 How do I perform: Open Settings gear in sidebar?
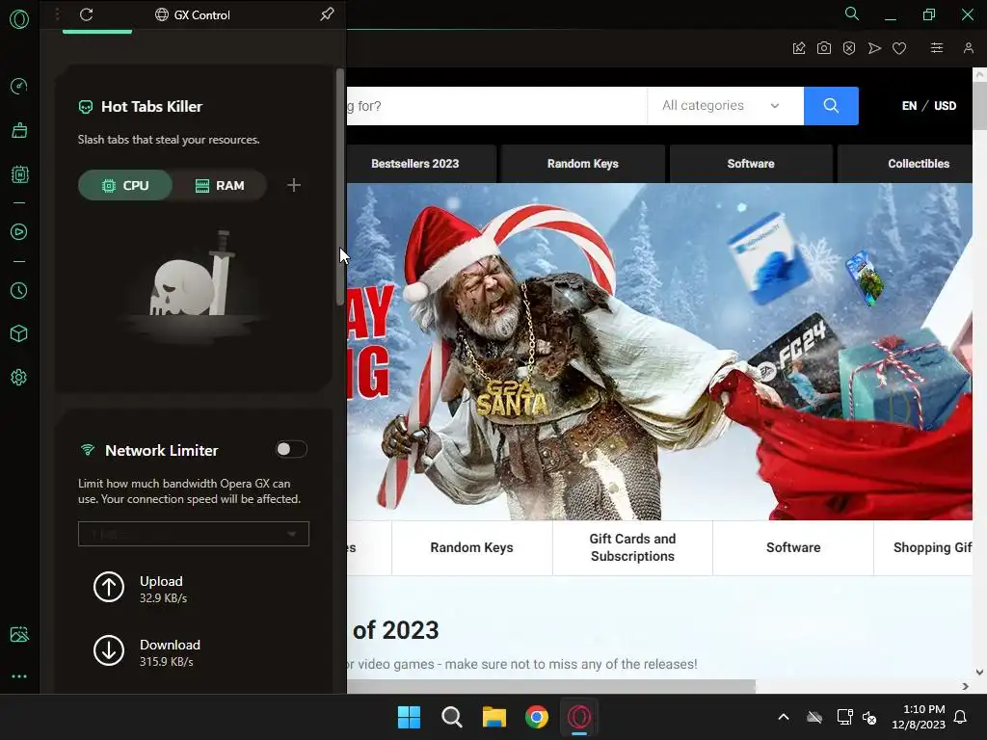tap(19, 378)
